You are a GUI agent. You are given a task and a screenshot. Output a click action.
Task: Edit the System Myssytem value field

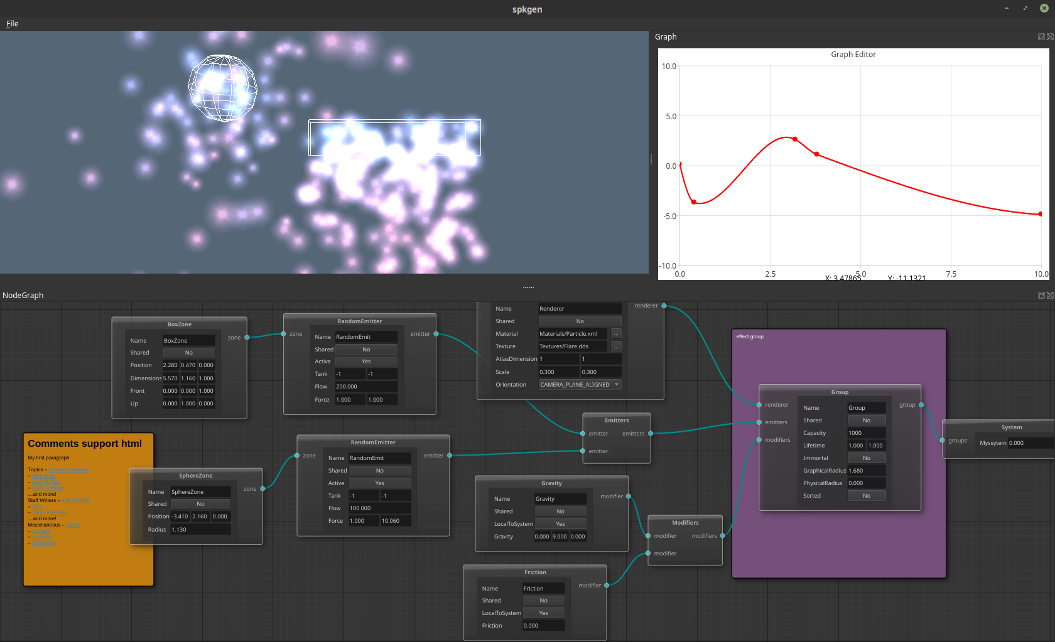coord(1031,443)
